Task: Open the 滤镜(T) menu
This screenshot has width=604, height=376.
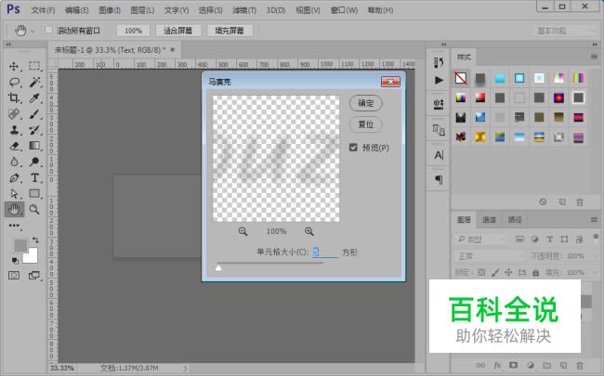Action: [244, 10]
